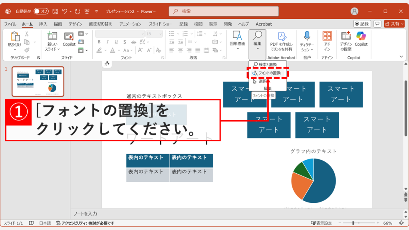Open the font size dropdown

click(x=160, y=33)
